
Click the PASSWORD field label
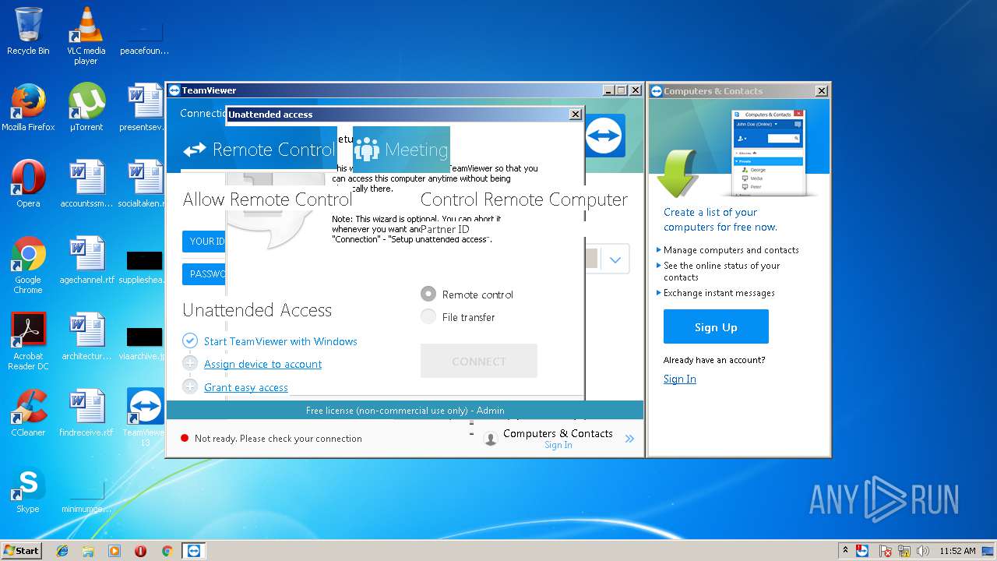(204, 274)
